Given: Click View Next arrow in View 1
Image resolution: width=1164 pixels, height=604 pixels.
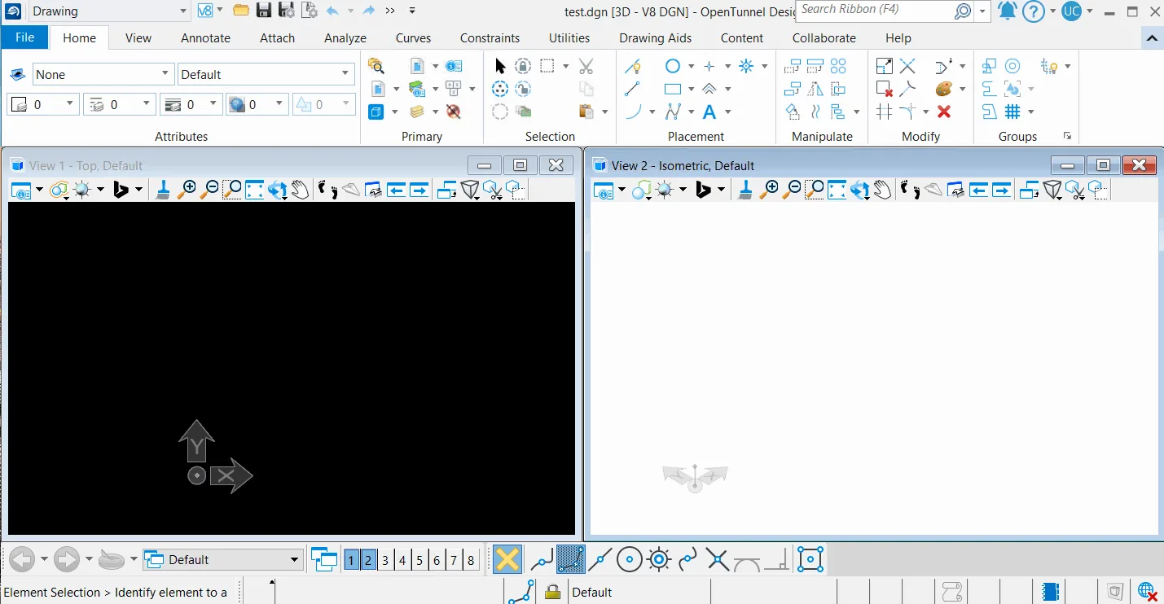Looking at the screenshot, I should 419,190.
